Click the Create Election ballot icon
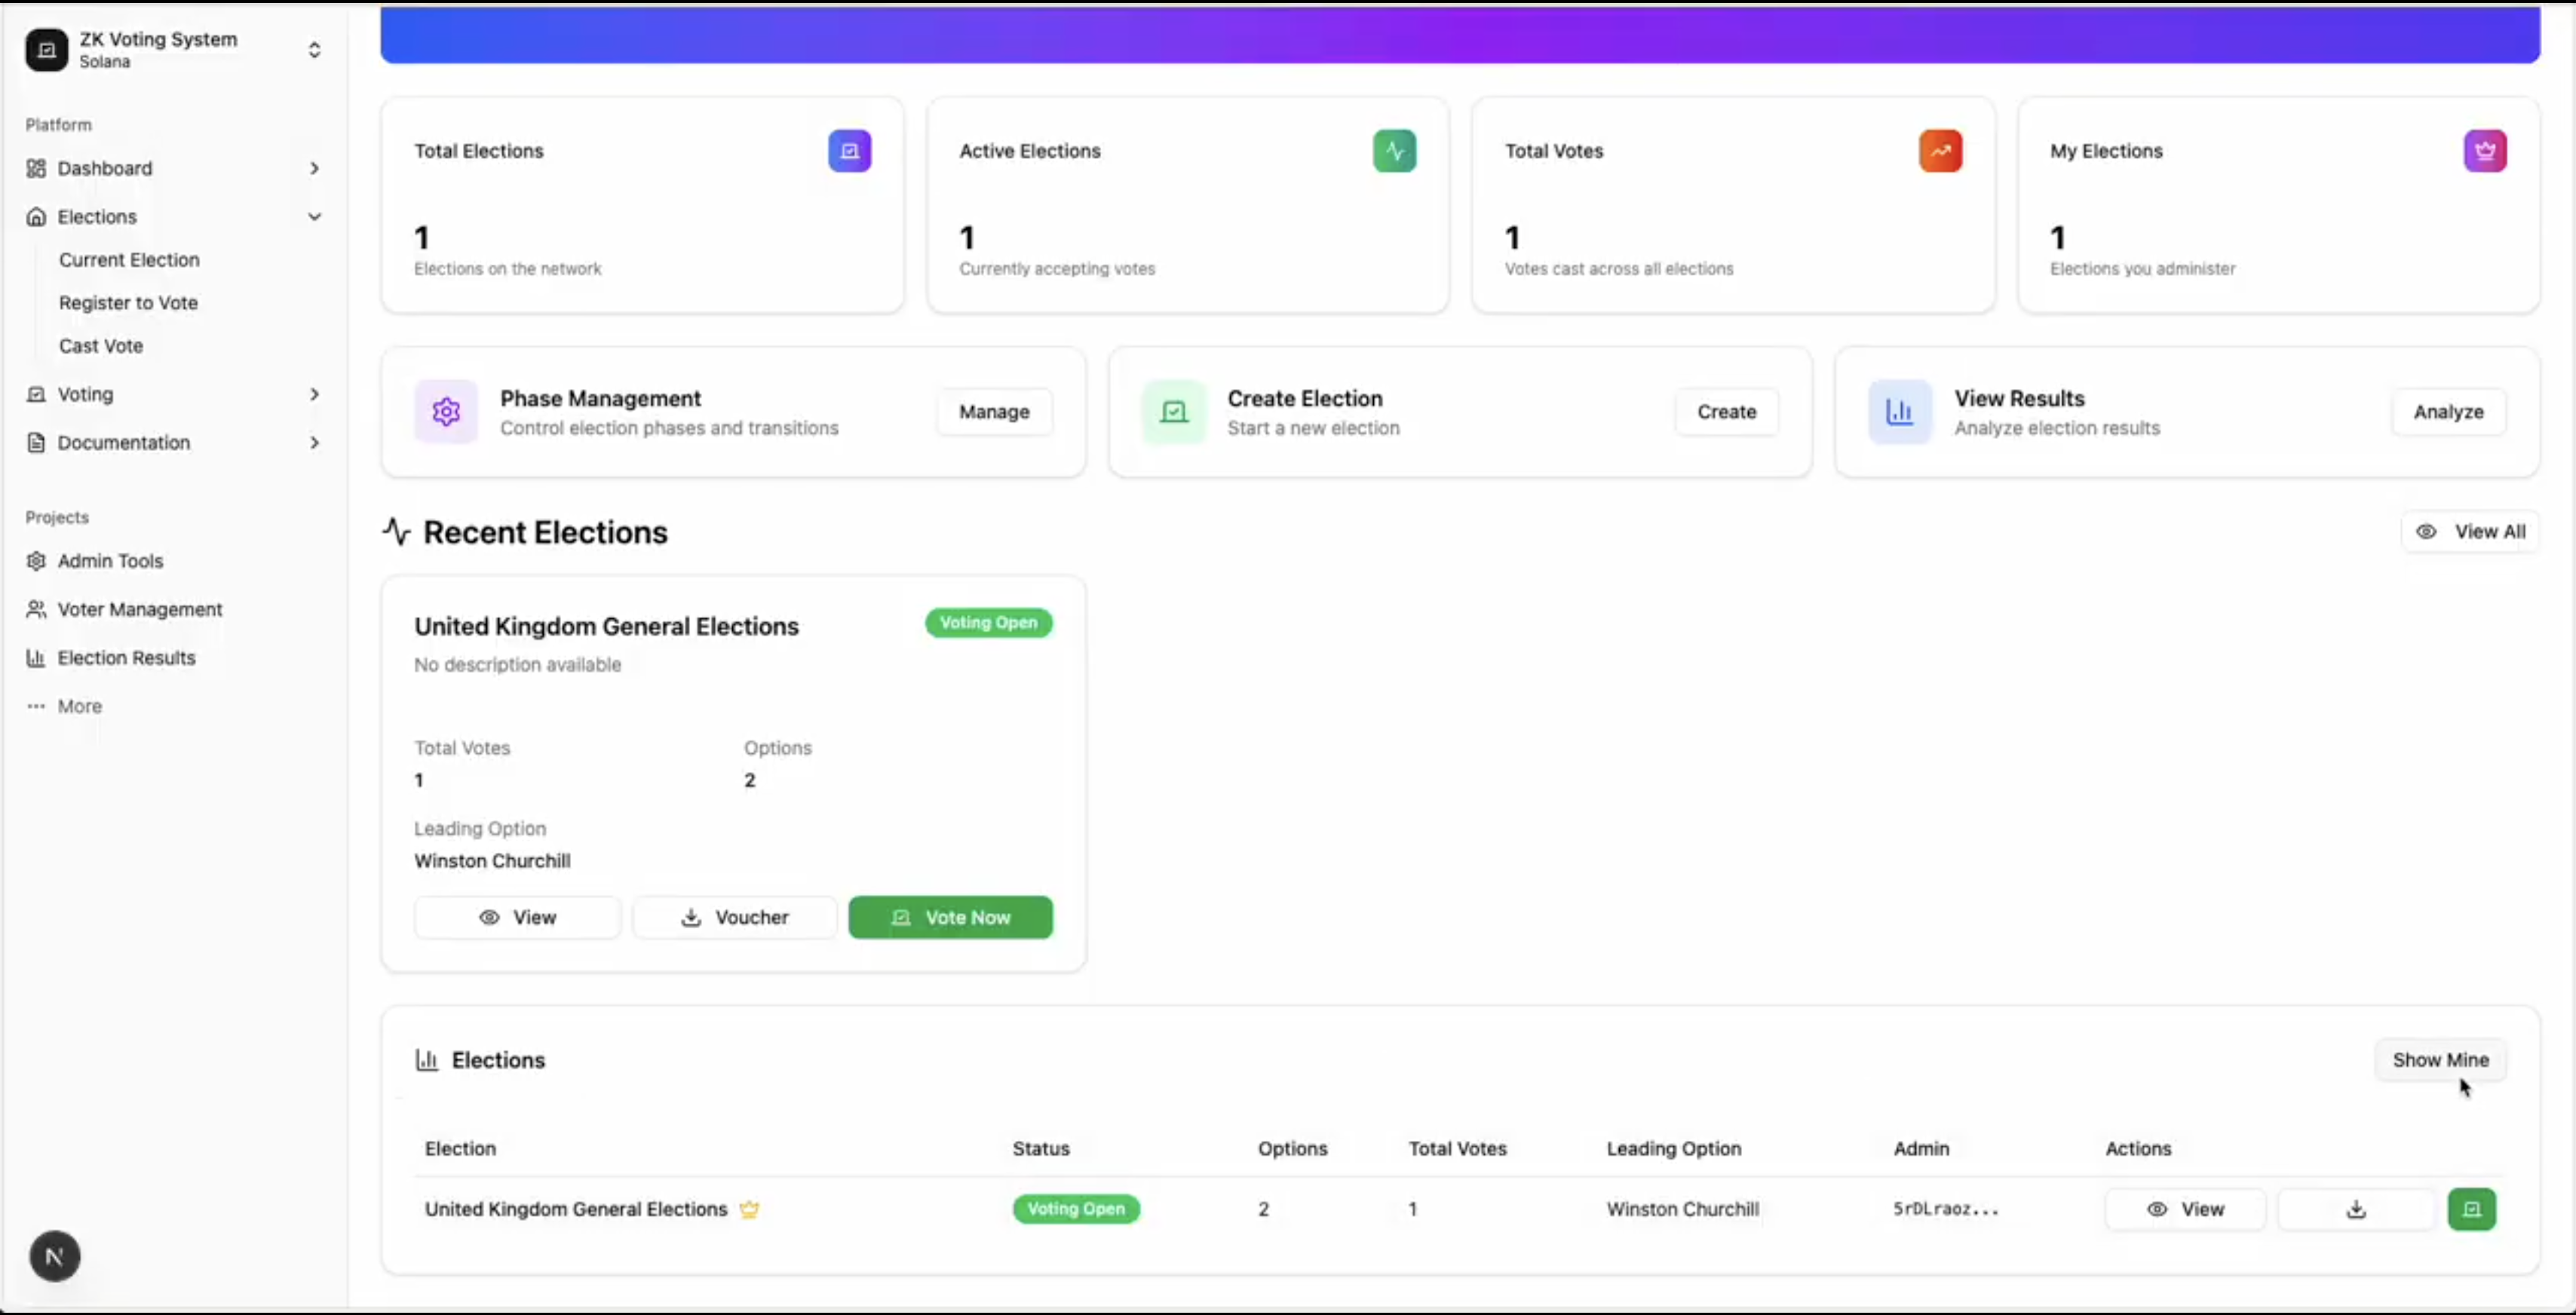 pos(1173,412)
